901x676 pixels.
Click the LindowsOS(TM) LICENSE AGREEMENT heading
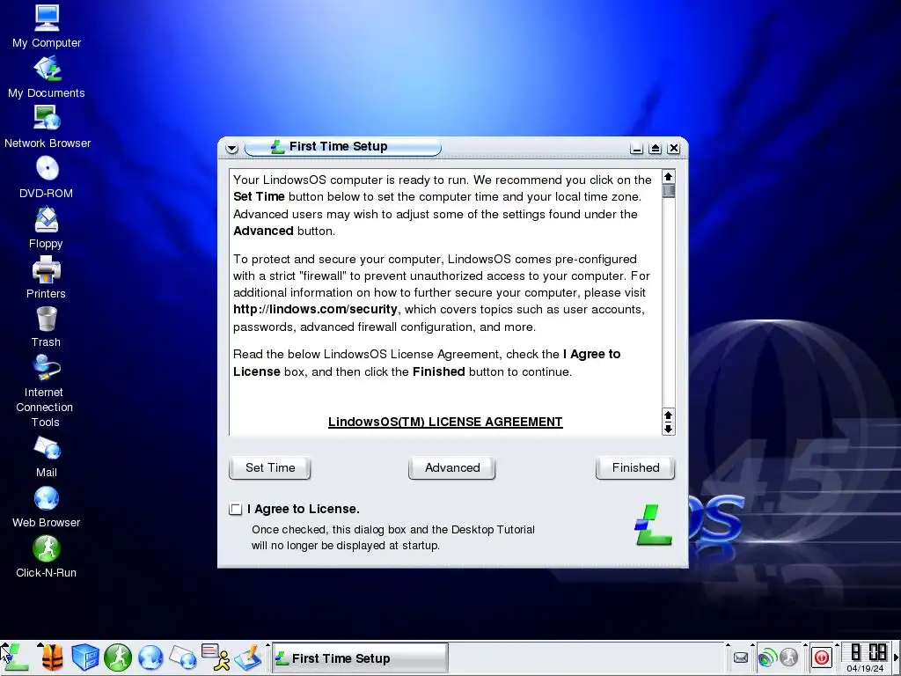coord(445,422)
